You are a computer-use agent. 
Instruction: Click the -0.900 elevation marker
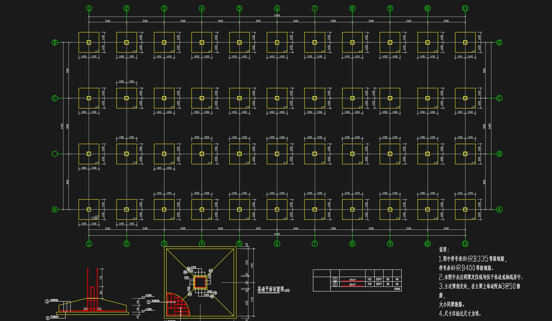pyautogui.click(x=148, y=296)
